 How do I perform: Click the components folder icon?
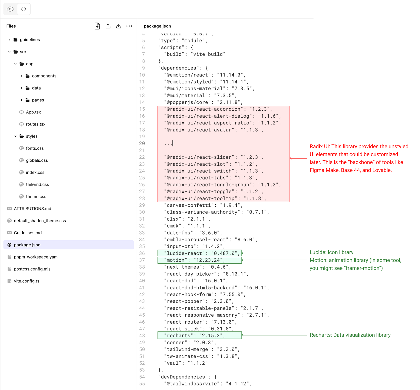(28, 76)
